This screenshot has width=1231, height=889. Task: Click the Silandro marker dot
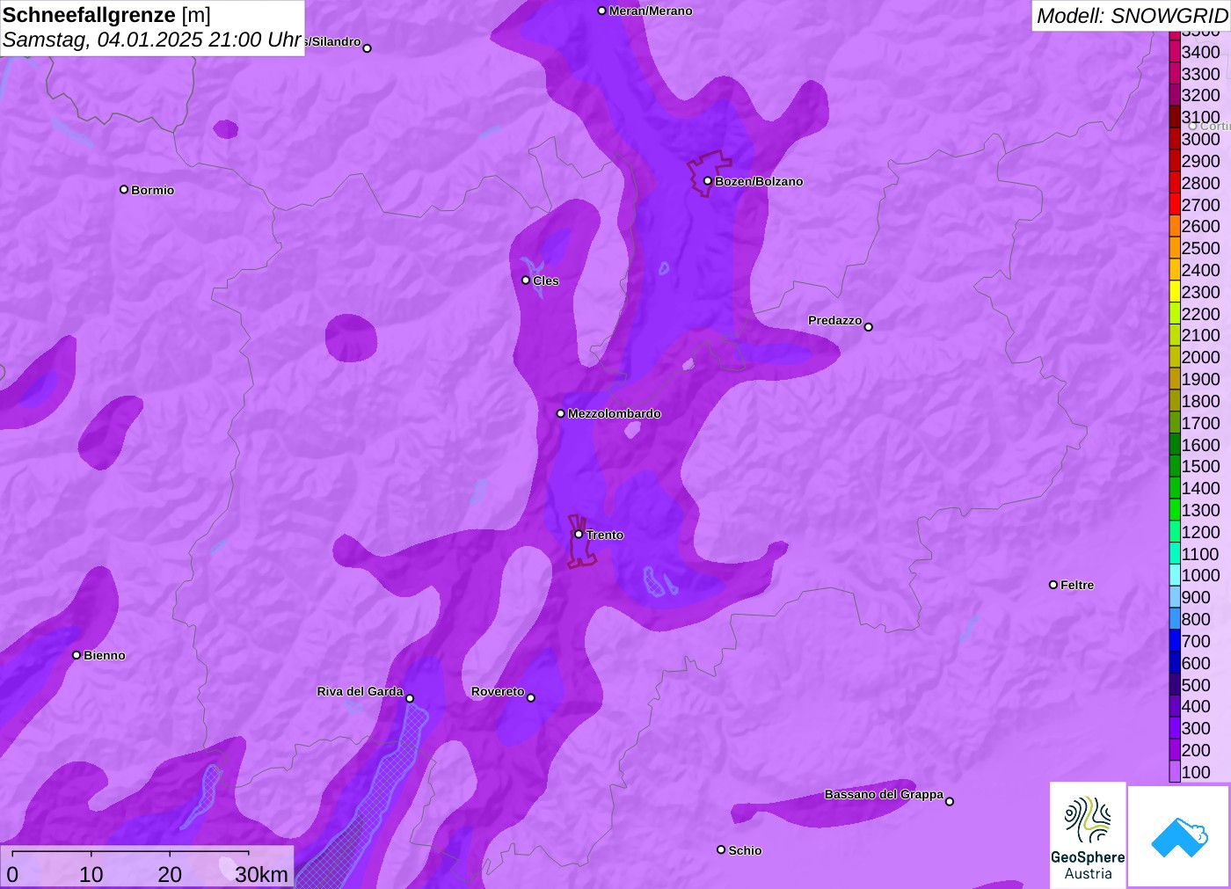[x=368, y=48]
